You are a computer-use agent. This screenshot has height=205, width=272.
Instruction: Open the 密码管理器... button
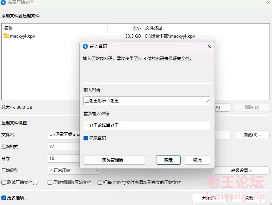[x=114, y=160]
